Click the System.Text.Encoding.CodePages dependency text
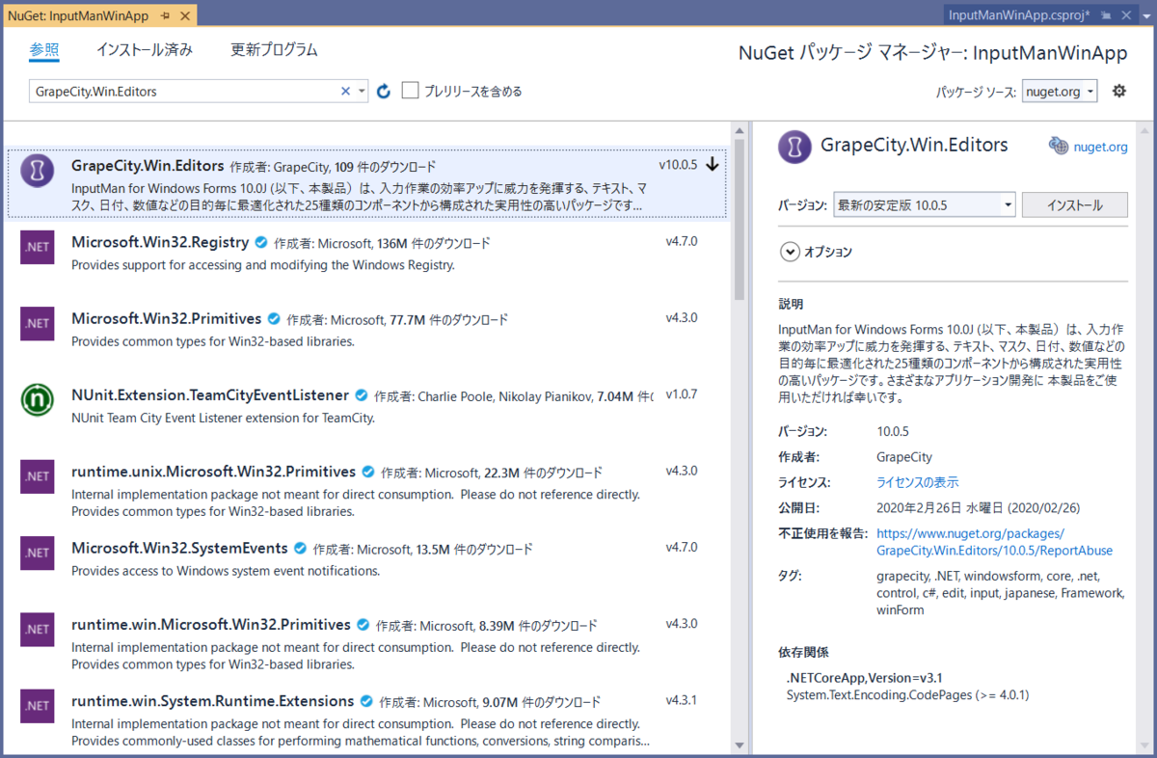The image size is (1157, 758). click(908, 694)
